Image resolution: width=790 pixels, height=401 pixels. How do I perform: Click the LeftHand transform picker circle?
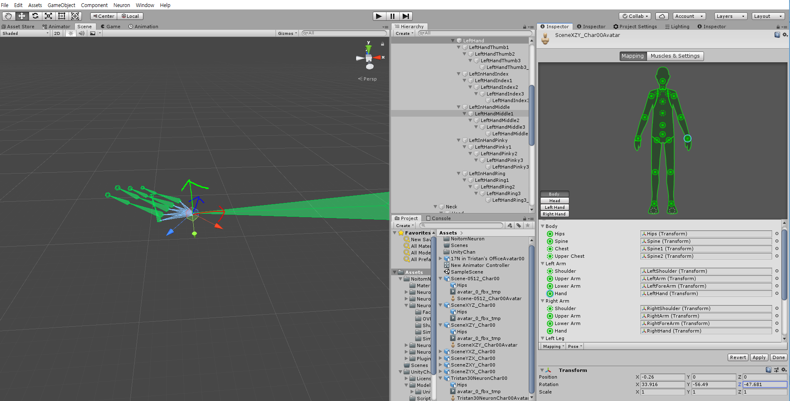(x=776, y=293)
